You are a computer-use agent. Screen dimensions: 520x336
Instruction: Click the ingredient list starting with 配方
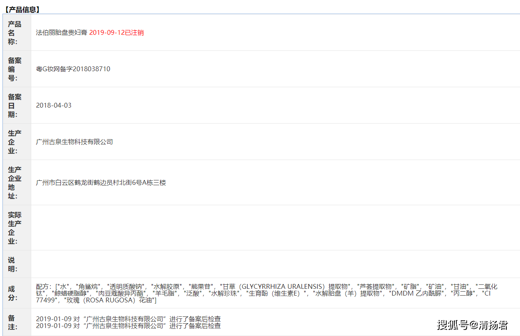[x=267, y=293]
